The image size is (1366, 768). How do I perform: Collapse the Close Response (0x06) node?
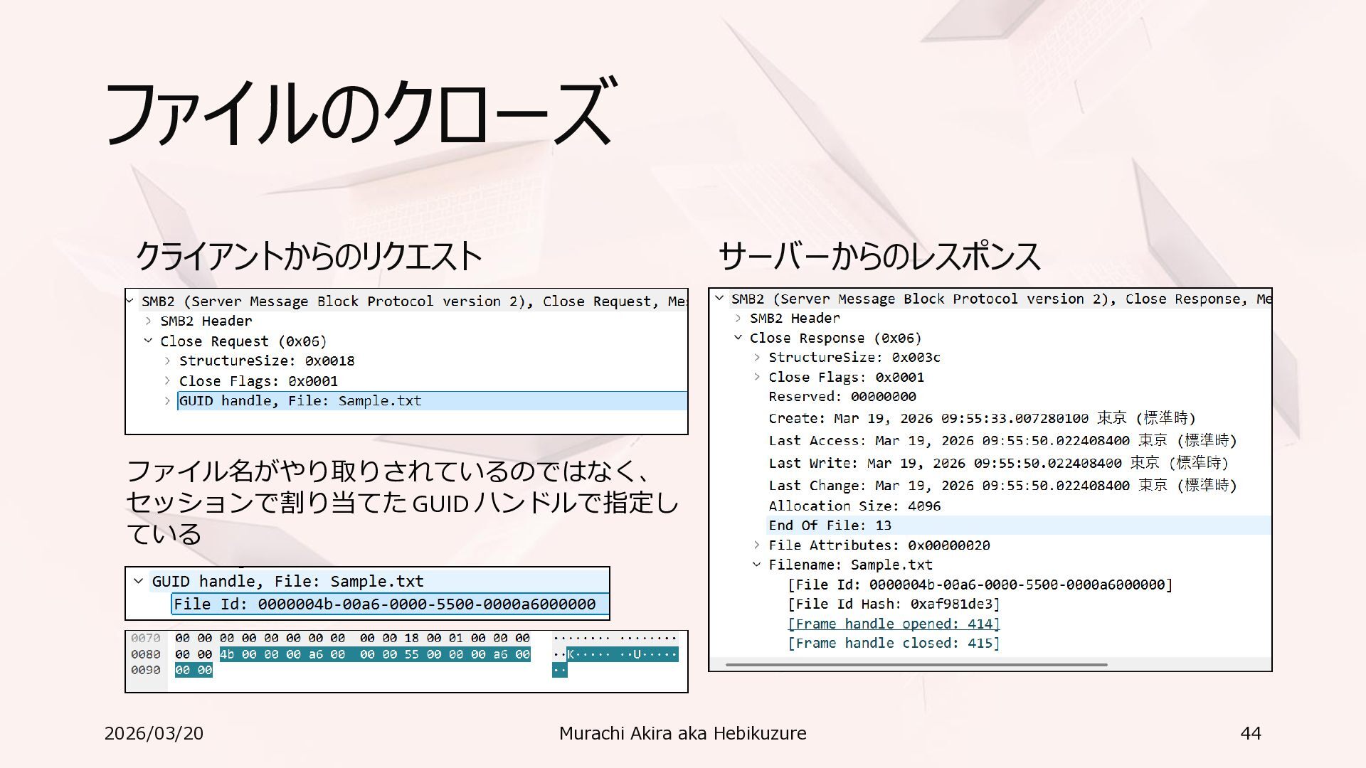[x=738, y=338]
